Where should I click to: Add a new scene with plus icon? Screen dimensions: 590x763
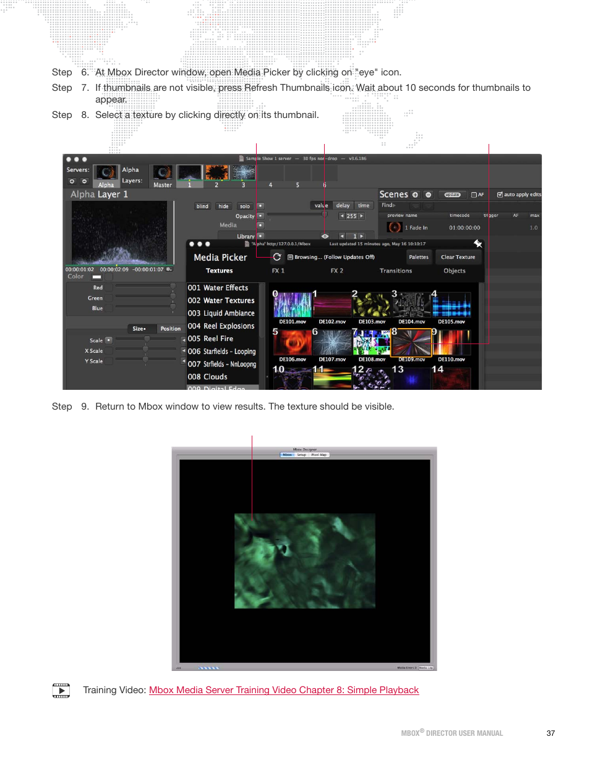pos(415,195)
